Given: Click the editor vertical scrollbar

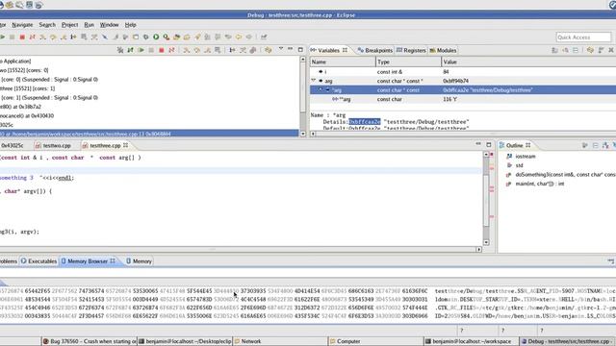Looking at the screenshot, I should tap(486, 198).
